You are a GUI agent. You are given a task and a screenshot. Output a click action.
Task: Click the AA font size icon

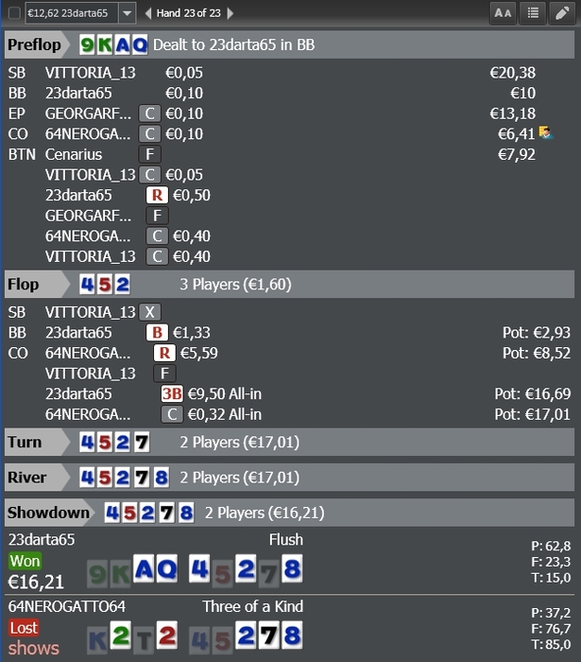click(503, 13)
